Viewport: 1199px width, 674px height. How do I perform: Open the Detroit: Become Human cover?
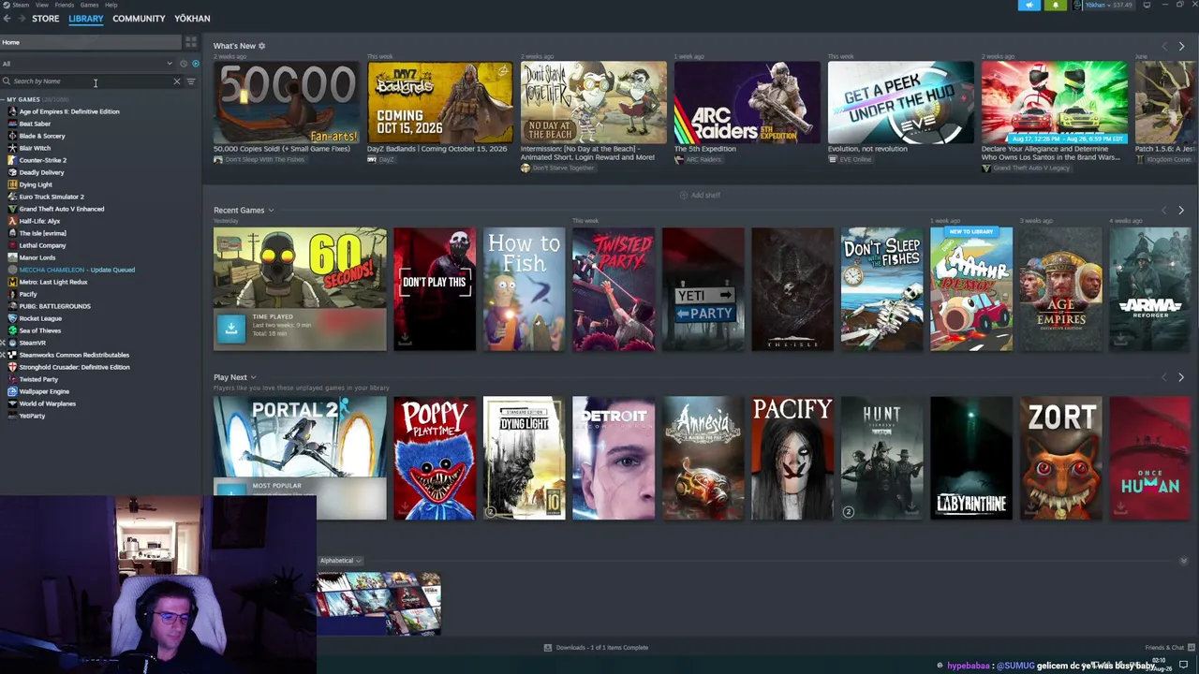(614, 458)
